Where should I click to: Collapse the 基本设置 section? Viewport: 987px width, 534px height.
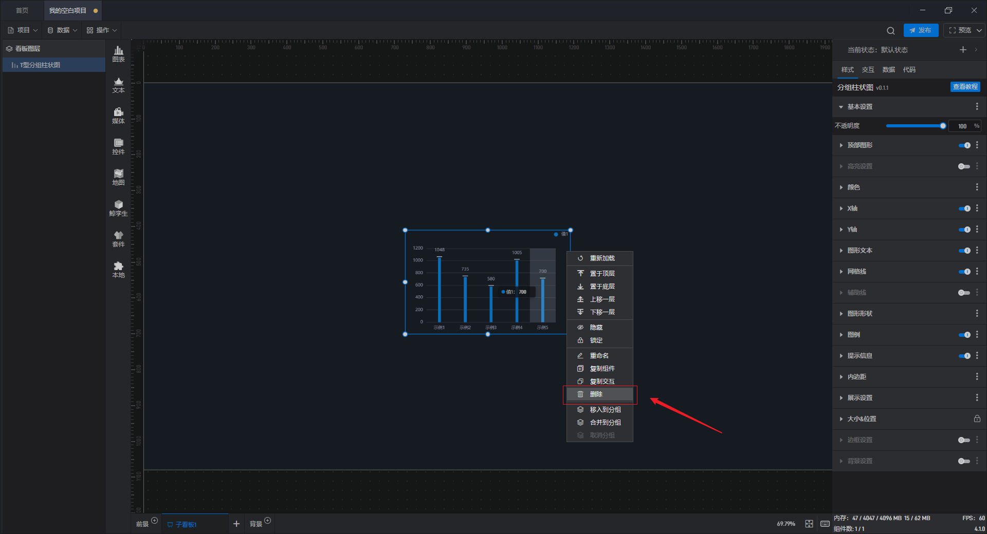(x=841, y=107)
